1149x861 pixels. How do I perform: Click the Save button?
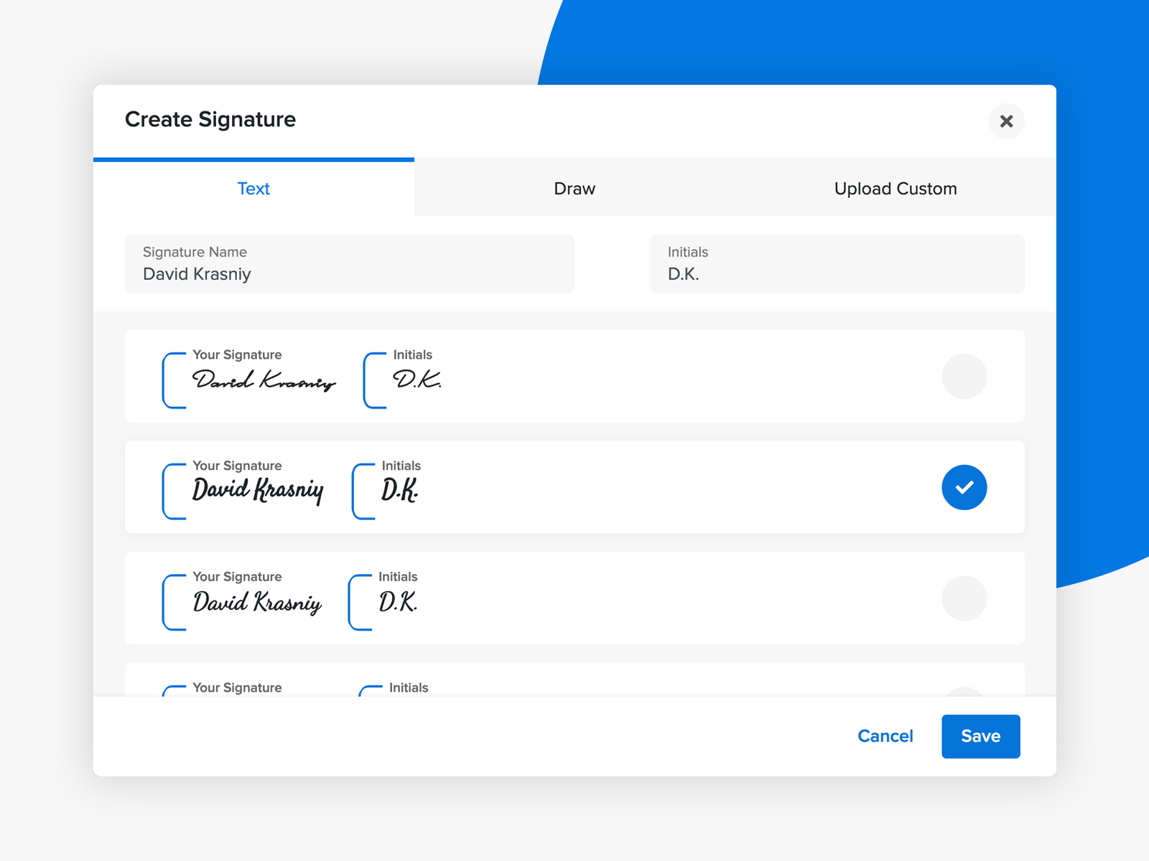click(x=980, y=736)
